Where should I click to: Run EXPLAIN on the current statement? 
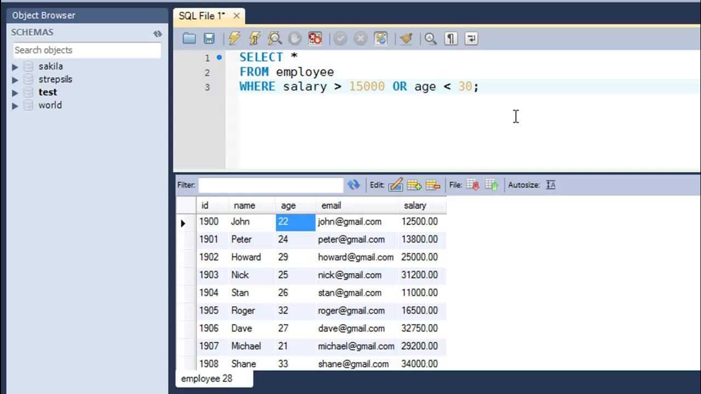coord(275,38)
